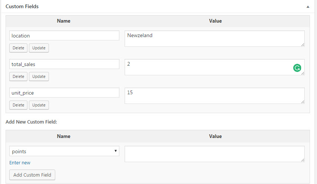317x184 pixels.
Task: Update the total_sales custom field
Action: click(x=39, y=76)
